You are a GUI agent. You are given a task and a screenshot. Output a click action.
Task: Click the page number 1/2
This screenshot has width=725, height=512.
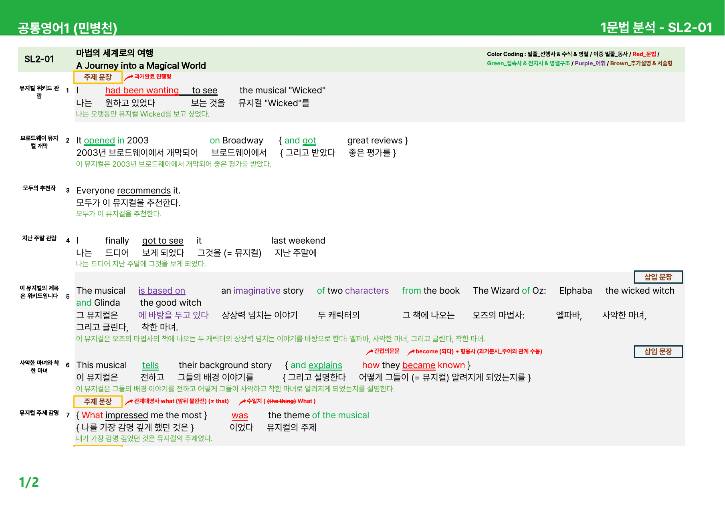point(29,482)
